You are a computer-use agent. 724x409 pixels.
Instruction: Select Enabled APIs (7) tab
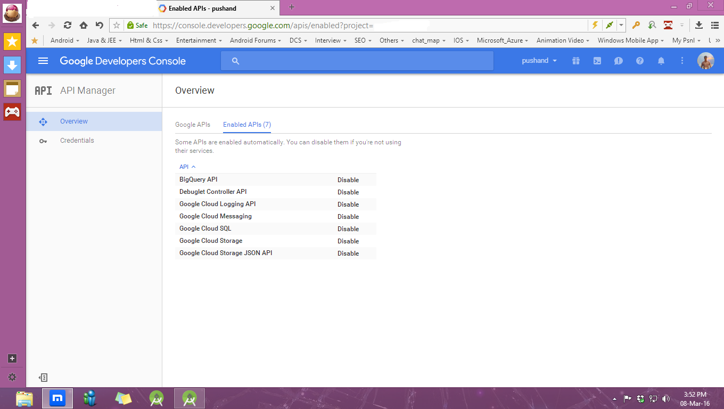point(247,125)
